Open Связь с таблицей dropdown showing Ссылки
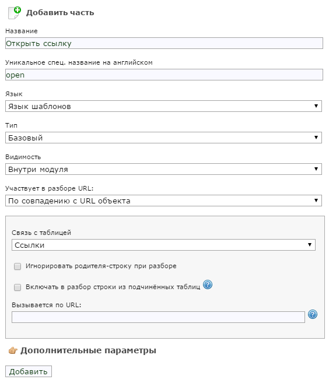The width and height of the screenshot is (329, 383). pos(163,245)
